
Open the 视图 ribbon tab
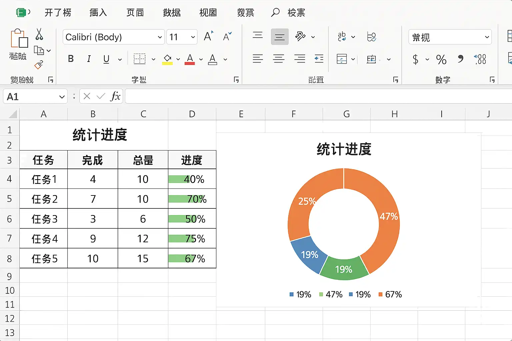tap(208, 13)
